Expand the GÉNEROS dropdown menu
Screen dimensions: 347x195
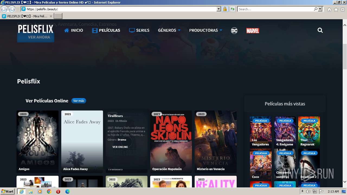[169, 30]
